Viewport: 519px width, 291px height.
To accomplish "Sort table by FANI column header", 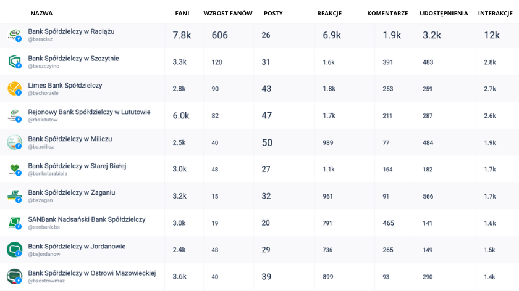I will tap(182, 13).
